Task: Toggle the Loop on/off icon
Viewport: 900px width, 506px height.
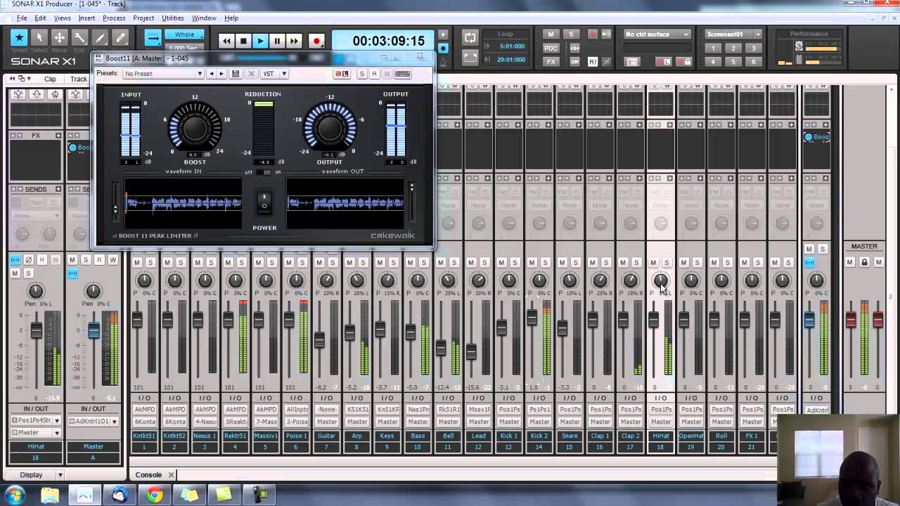Action: point(470,38)
